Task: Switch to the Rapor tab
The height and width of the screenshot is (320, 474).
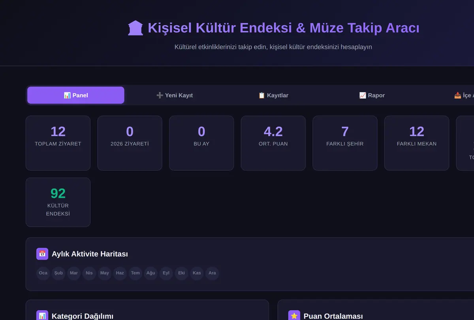Action: tap(372, 95)
